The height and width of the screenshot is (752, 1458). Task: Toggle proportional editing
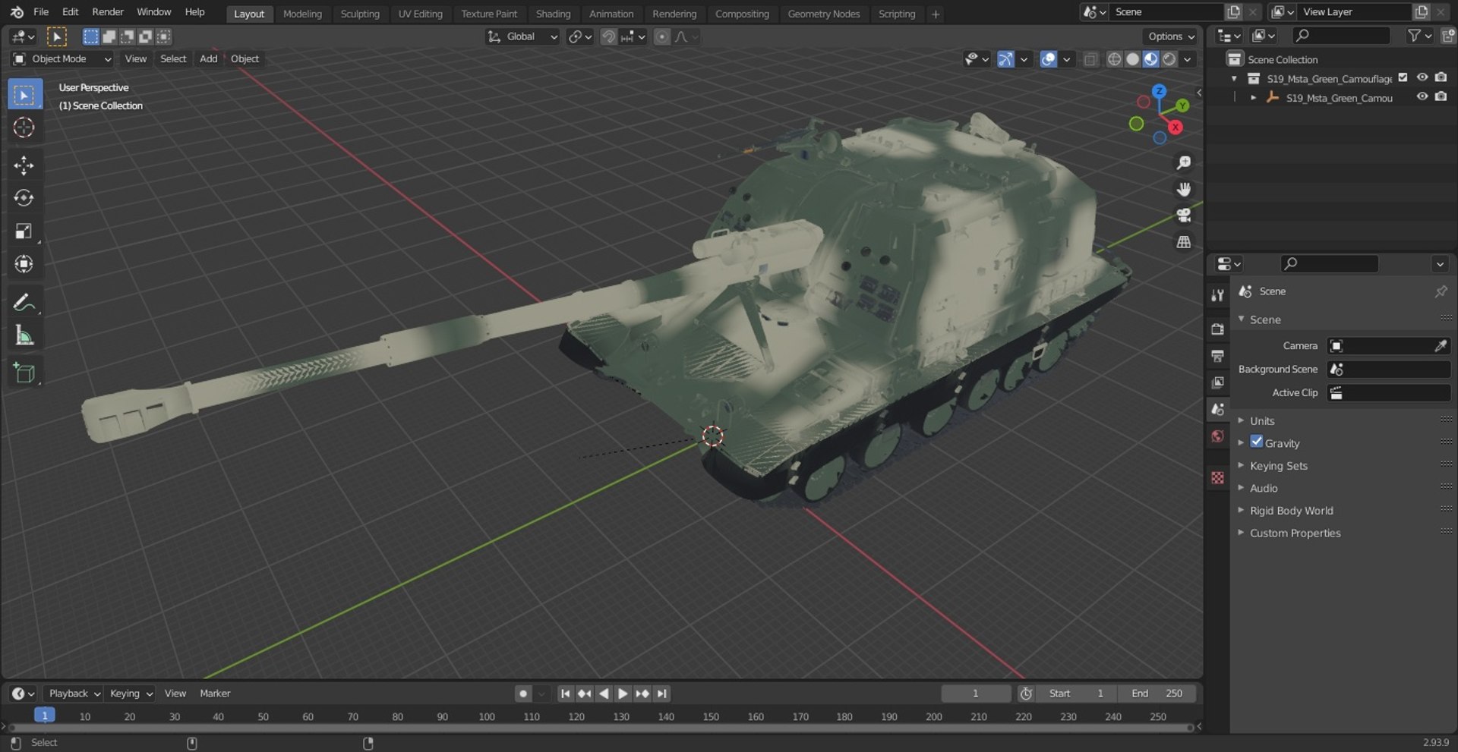click(662, 36)
